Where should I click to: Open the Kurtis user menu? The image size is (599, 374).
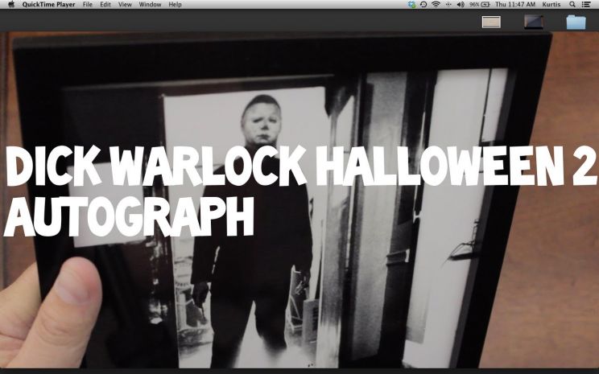pos(551,5)
